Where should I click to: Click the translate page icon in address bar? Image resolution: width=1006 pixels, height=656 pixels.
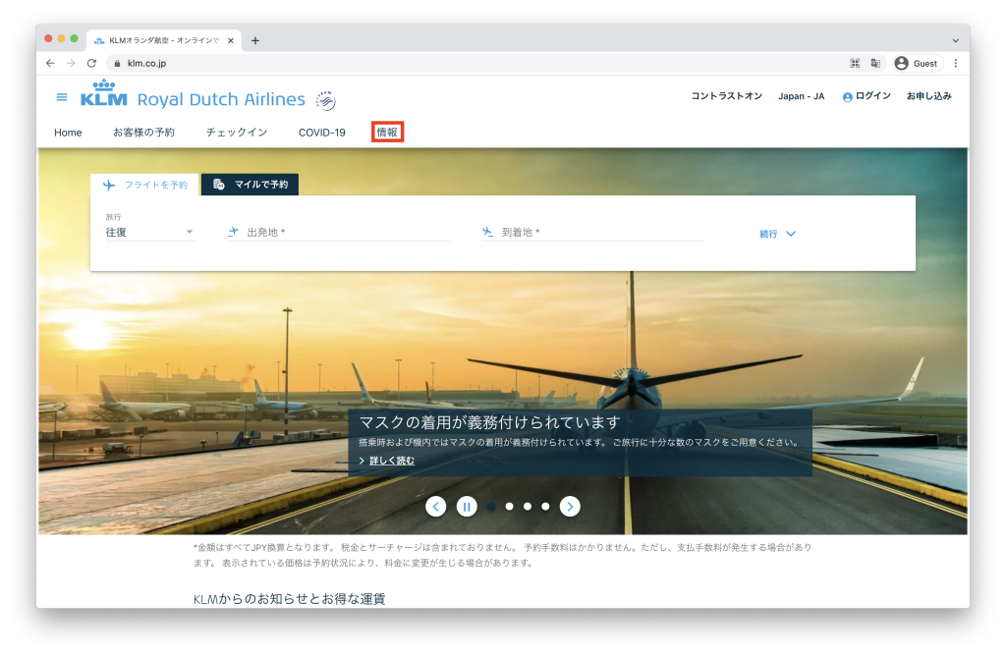click(x=874, y=63)
